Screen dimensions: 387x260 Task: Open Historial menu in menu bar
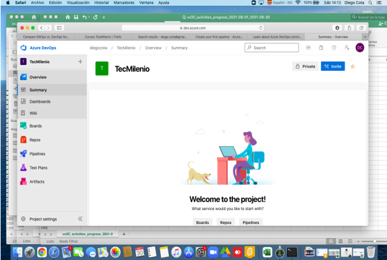click(x=101, y=2)
